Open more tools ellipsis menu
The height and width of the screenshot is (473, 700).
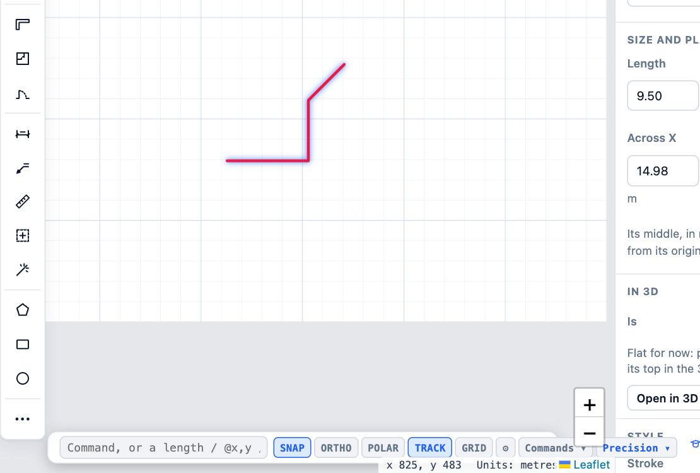coord(22,419)
